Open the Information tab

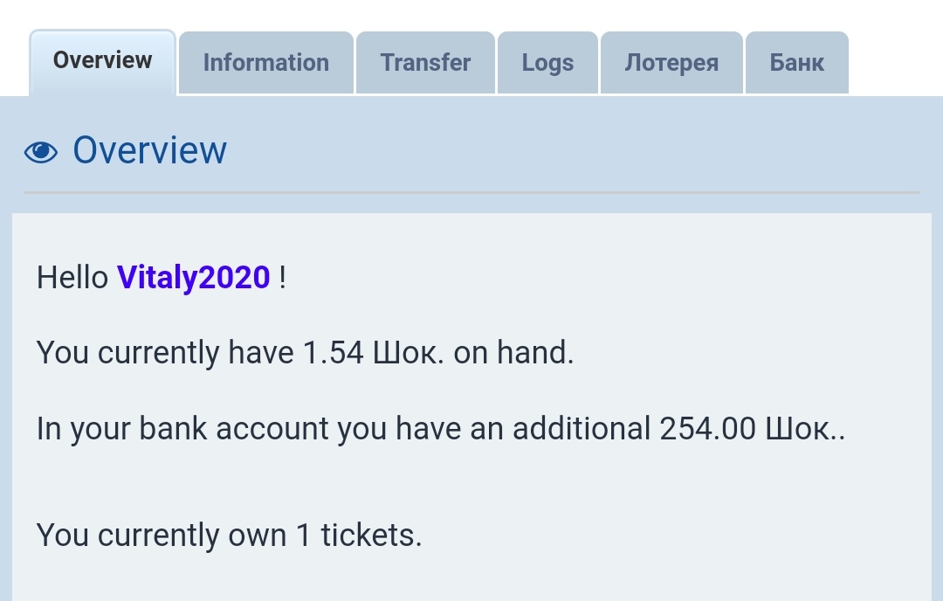(265, 63)
